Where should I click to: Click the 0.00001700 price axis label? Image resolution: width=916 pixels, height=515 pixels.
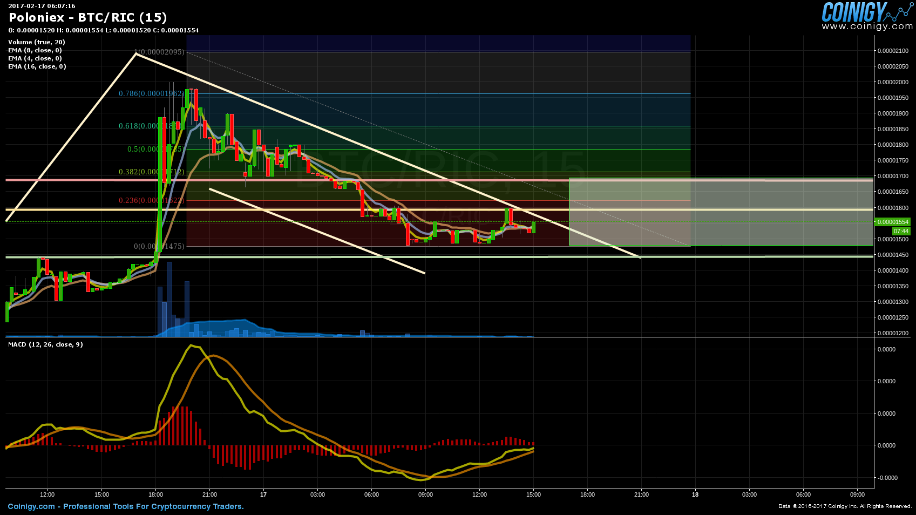pyautogui.click(x=893, y=176)
